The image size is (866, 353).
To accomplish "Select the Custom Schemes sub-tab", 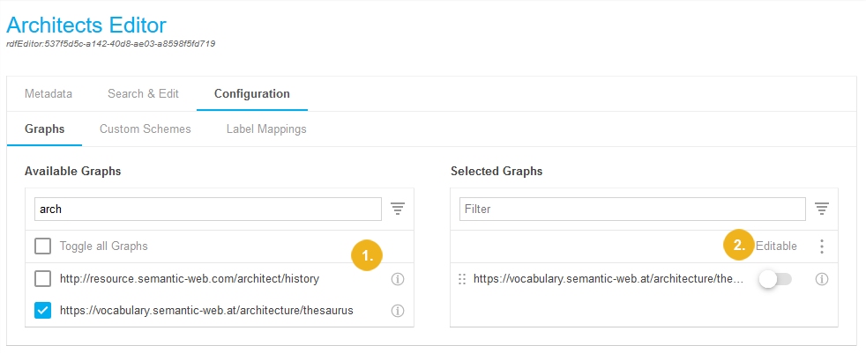I will coord(145,129).
